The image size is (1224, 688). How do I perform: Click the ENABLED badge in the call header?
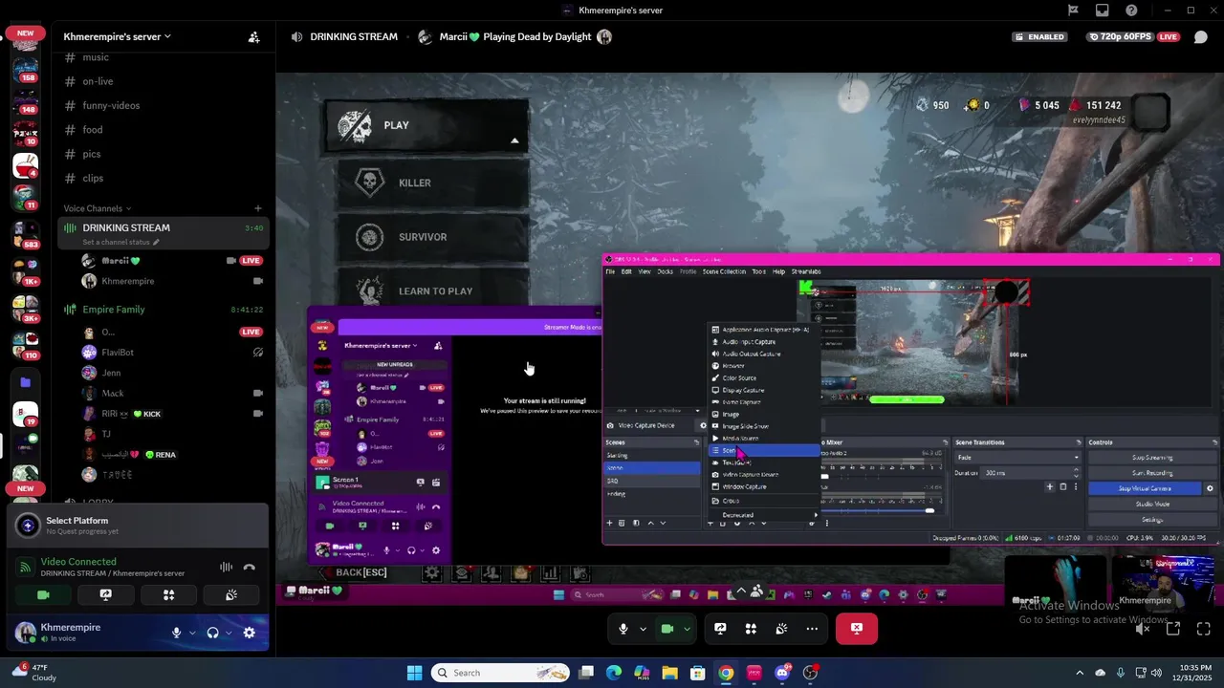1040,37
